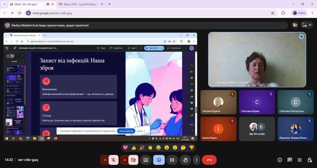Screen dimensions: 317x168
Task: Open host controls lock icon
Action: pyautogui.click(x=309, y=160)
